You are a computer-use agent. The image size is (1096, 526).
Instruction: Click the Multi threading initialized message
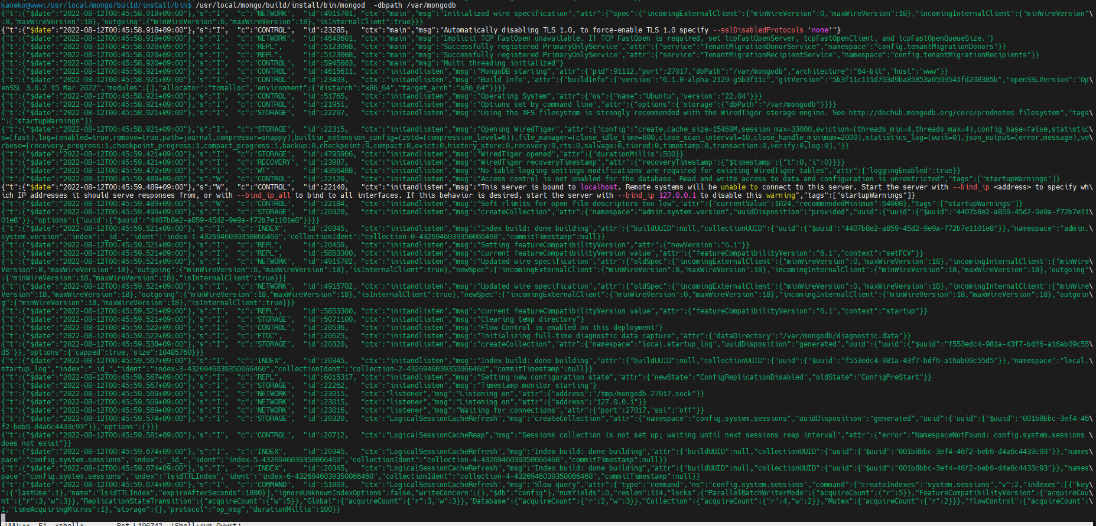click(x=500, y=63)
